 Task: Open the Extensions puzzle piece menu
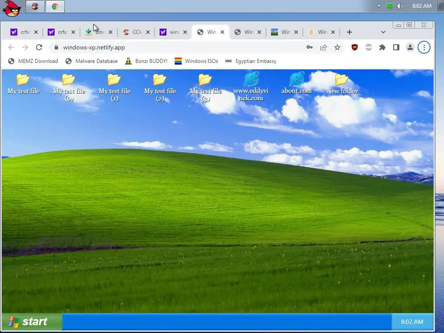point(382,47)
